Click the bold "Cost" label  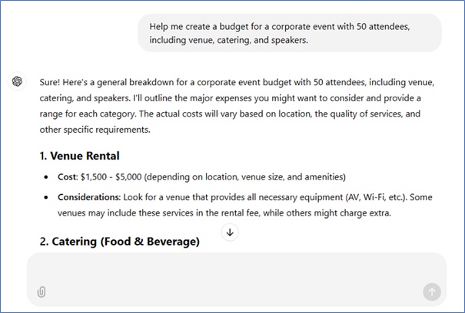click(68, 176)
